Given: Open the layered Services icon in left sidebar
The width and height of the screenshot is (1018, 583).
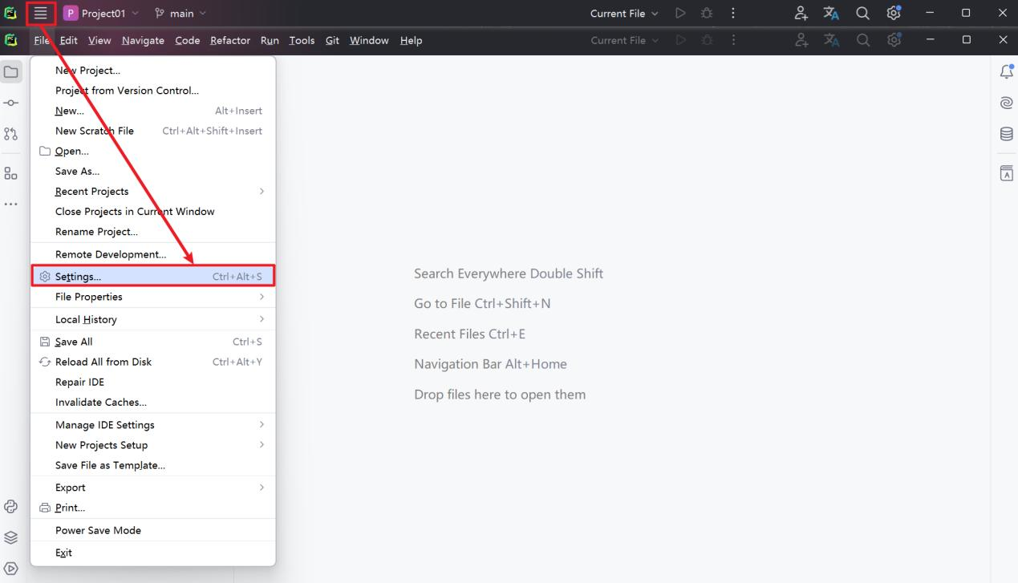Looking at the screenshot, I should coord(11,537).
